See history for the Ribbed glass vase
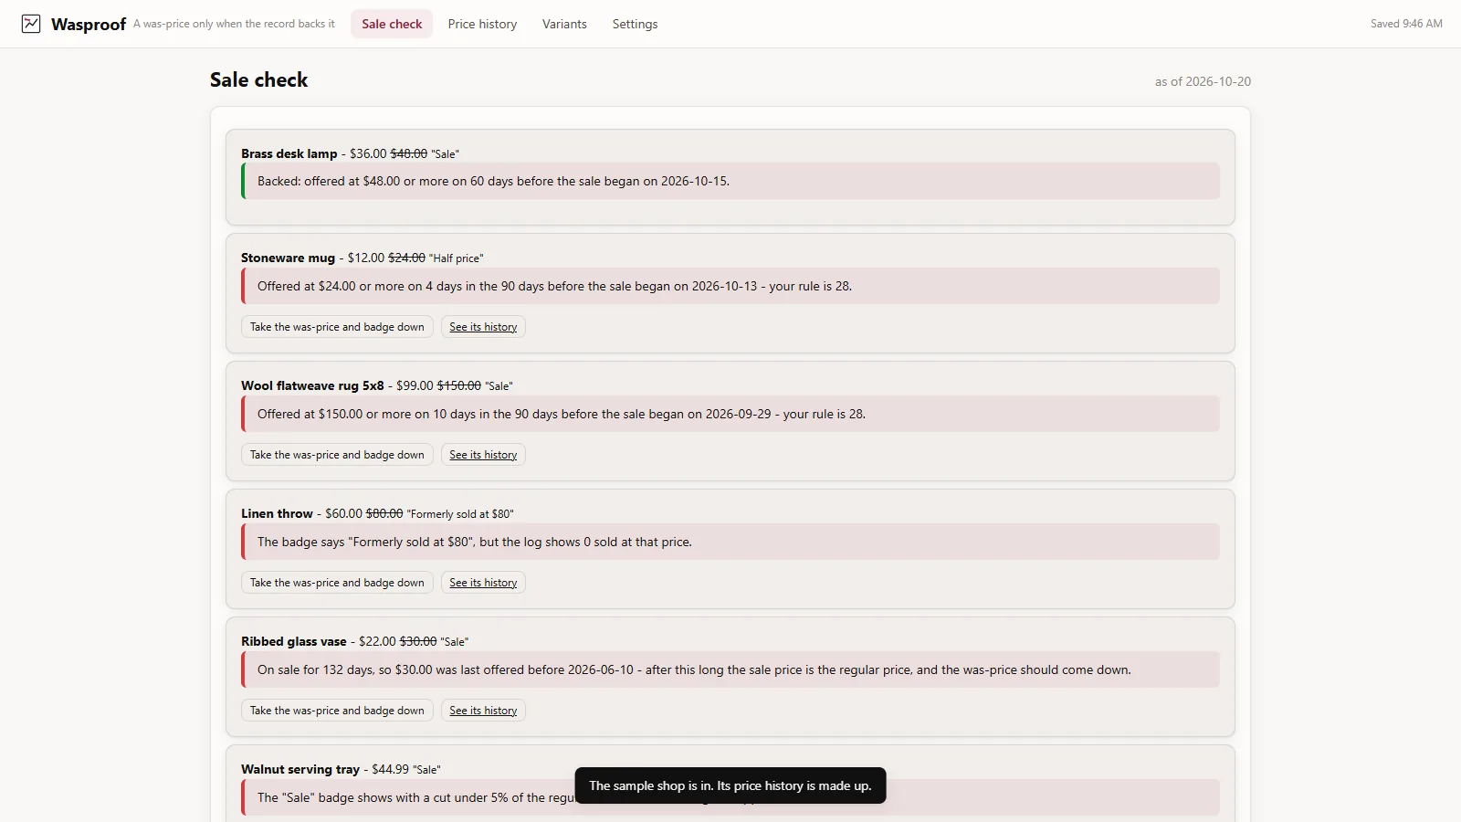 click(483, 711)
